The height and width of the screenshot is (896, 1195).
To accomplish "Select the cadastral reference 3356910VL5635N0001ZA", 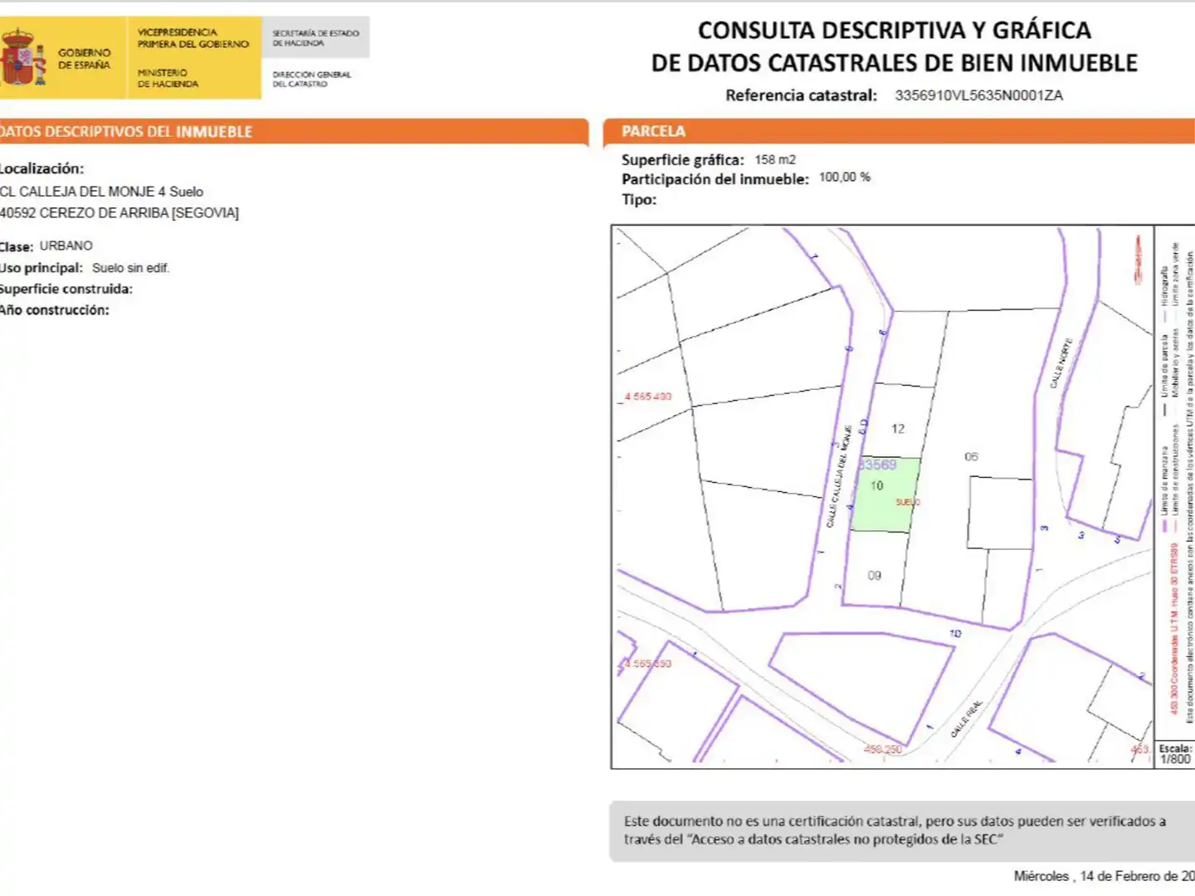I will pos(978,95).
